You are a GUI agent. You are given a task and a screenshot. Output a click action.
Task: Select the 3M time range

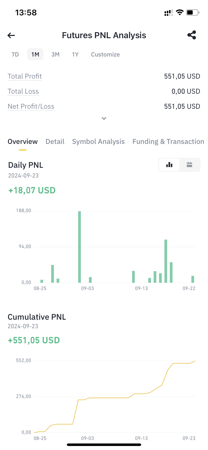tap(56, 54)
